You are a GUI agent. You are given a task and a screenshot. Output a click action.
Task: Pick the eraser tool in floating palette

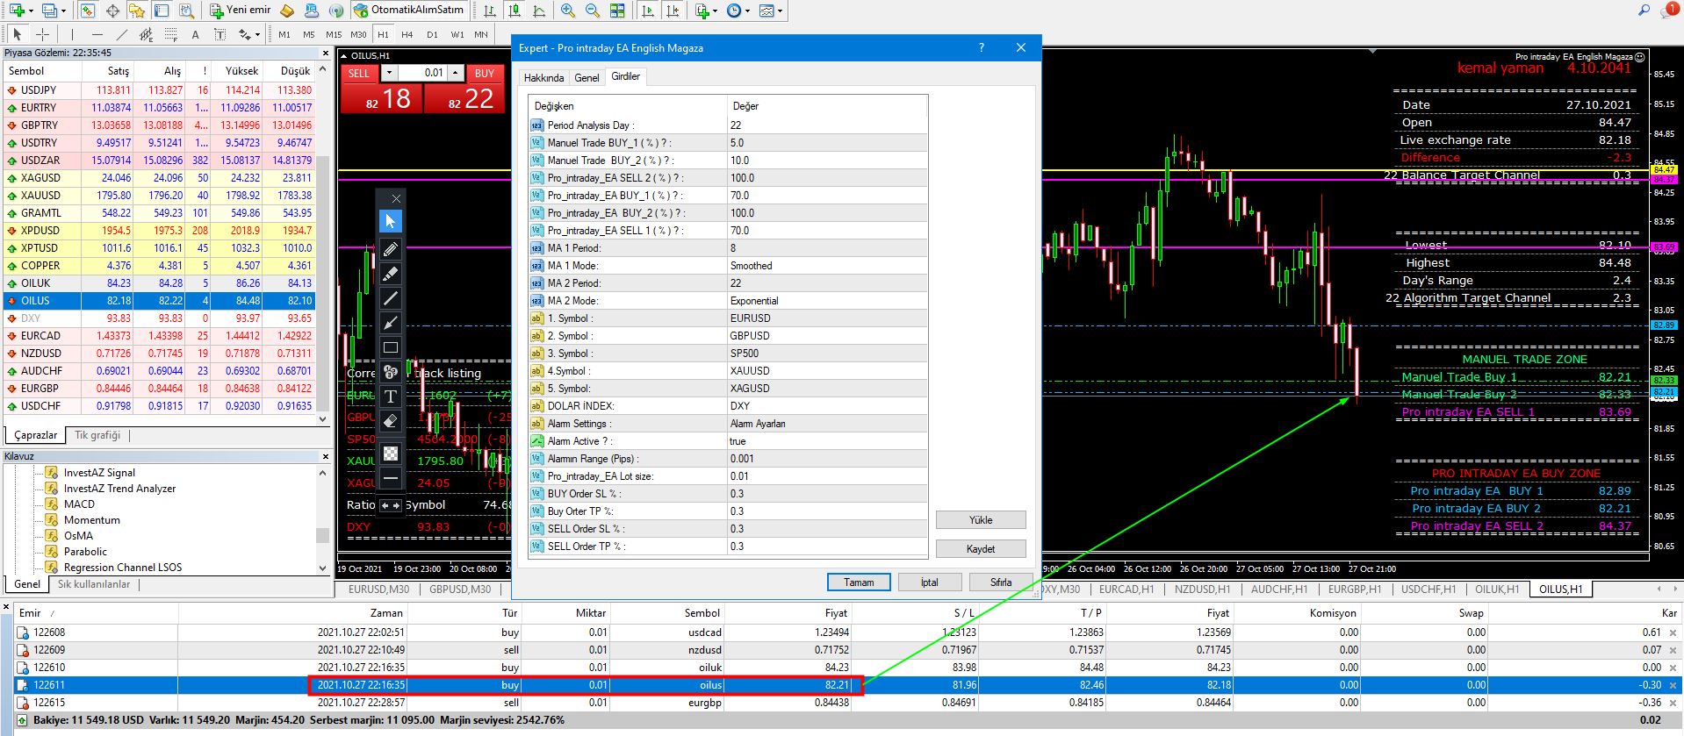click(391, 421)
